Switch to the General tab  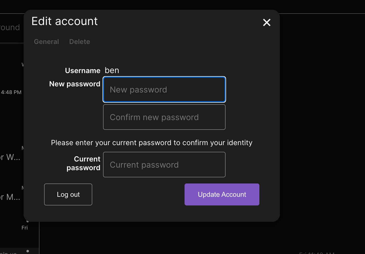46,42
